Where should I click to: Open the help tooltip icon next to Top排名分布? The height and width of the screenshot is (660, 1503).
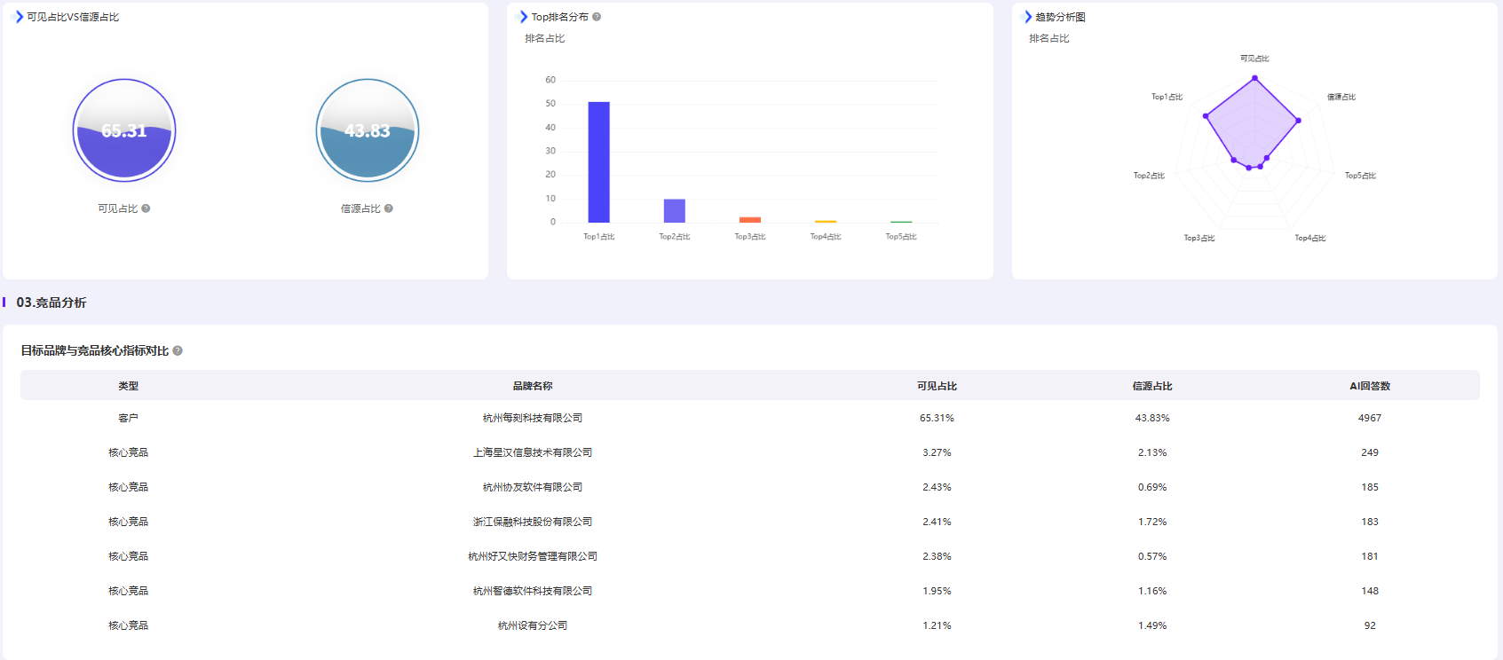597,17
